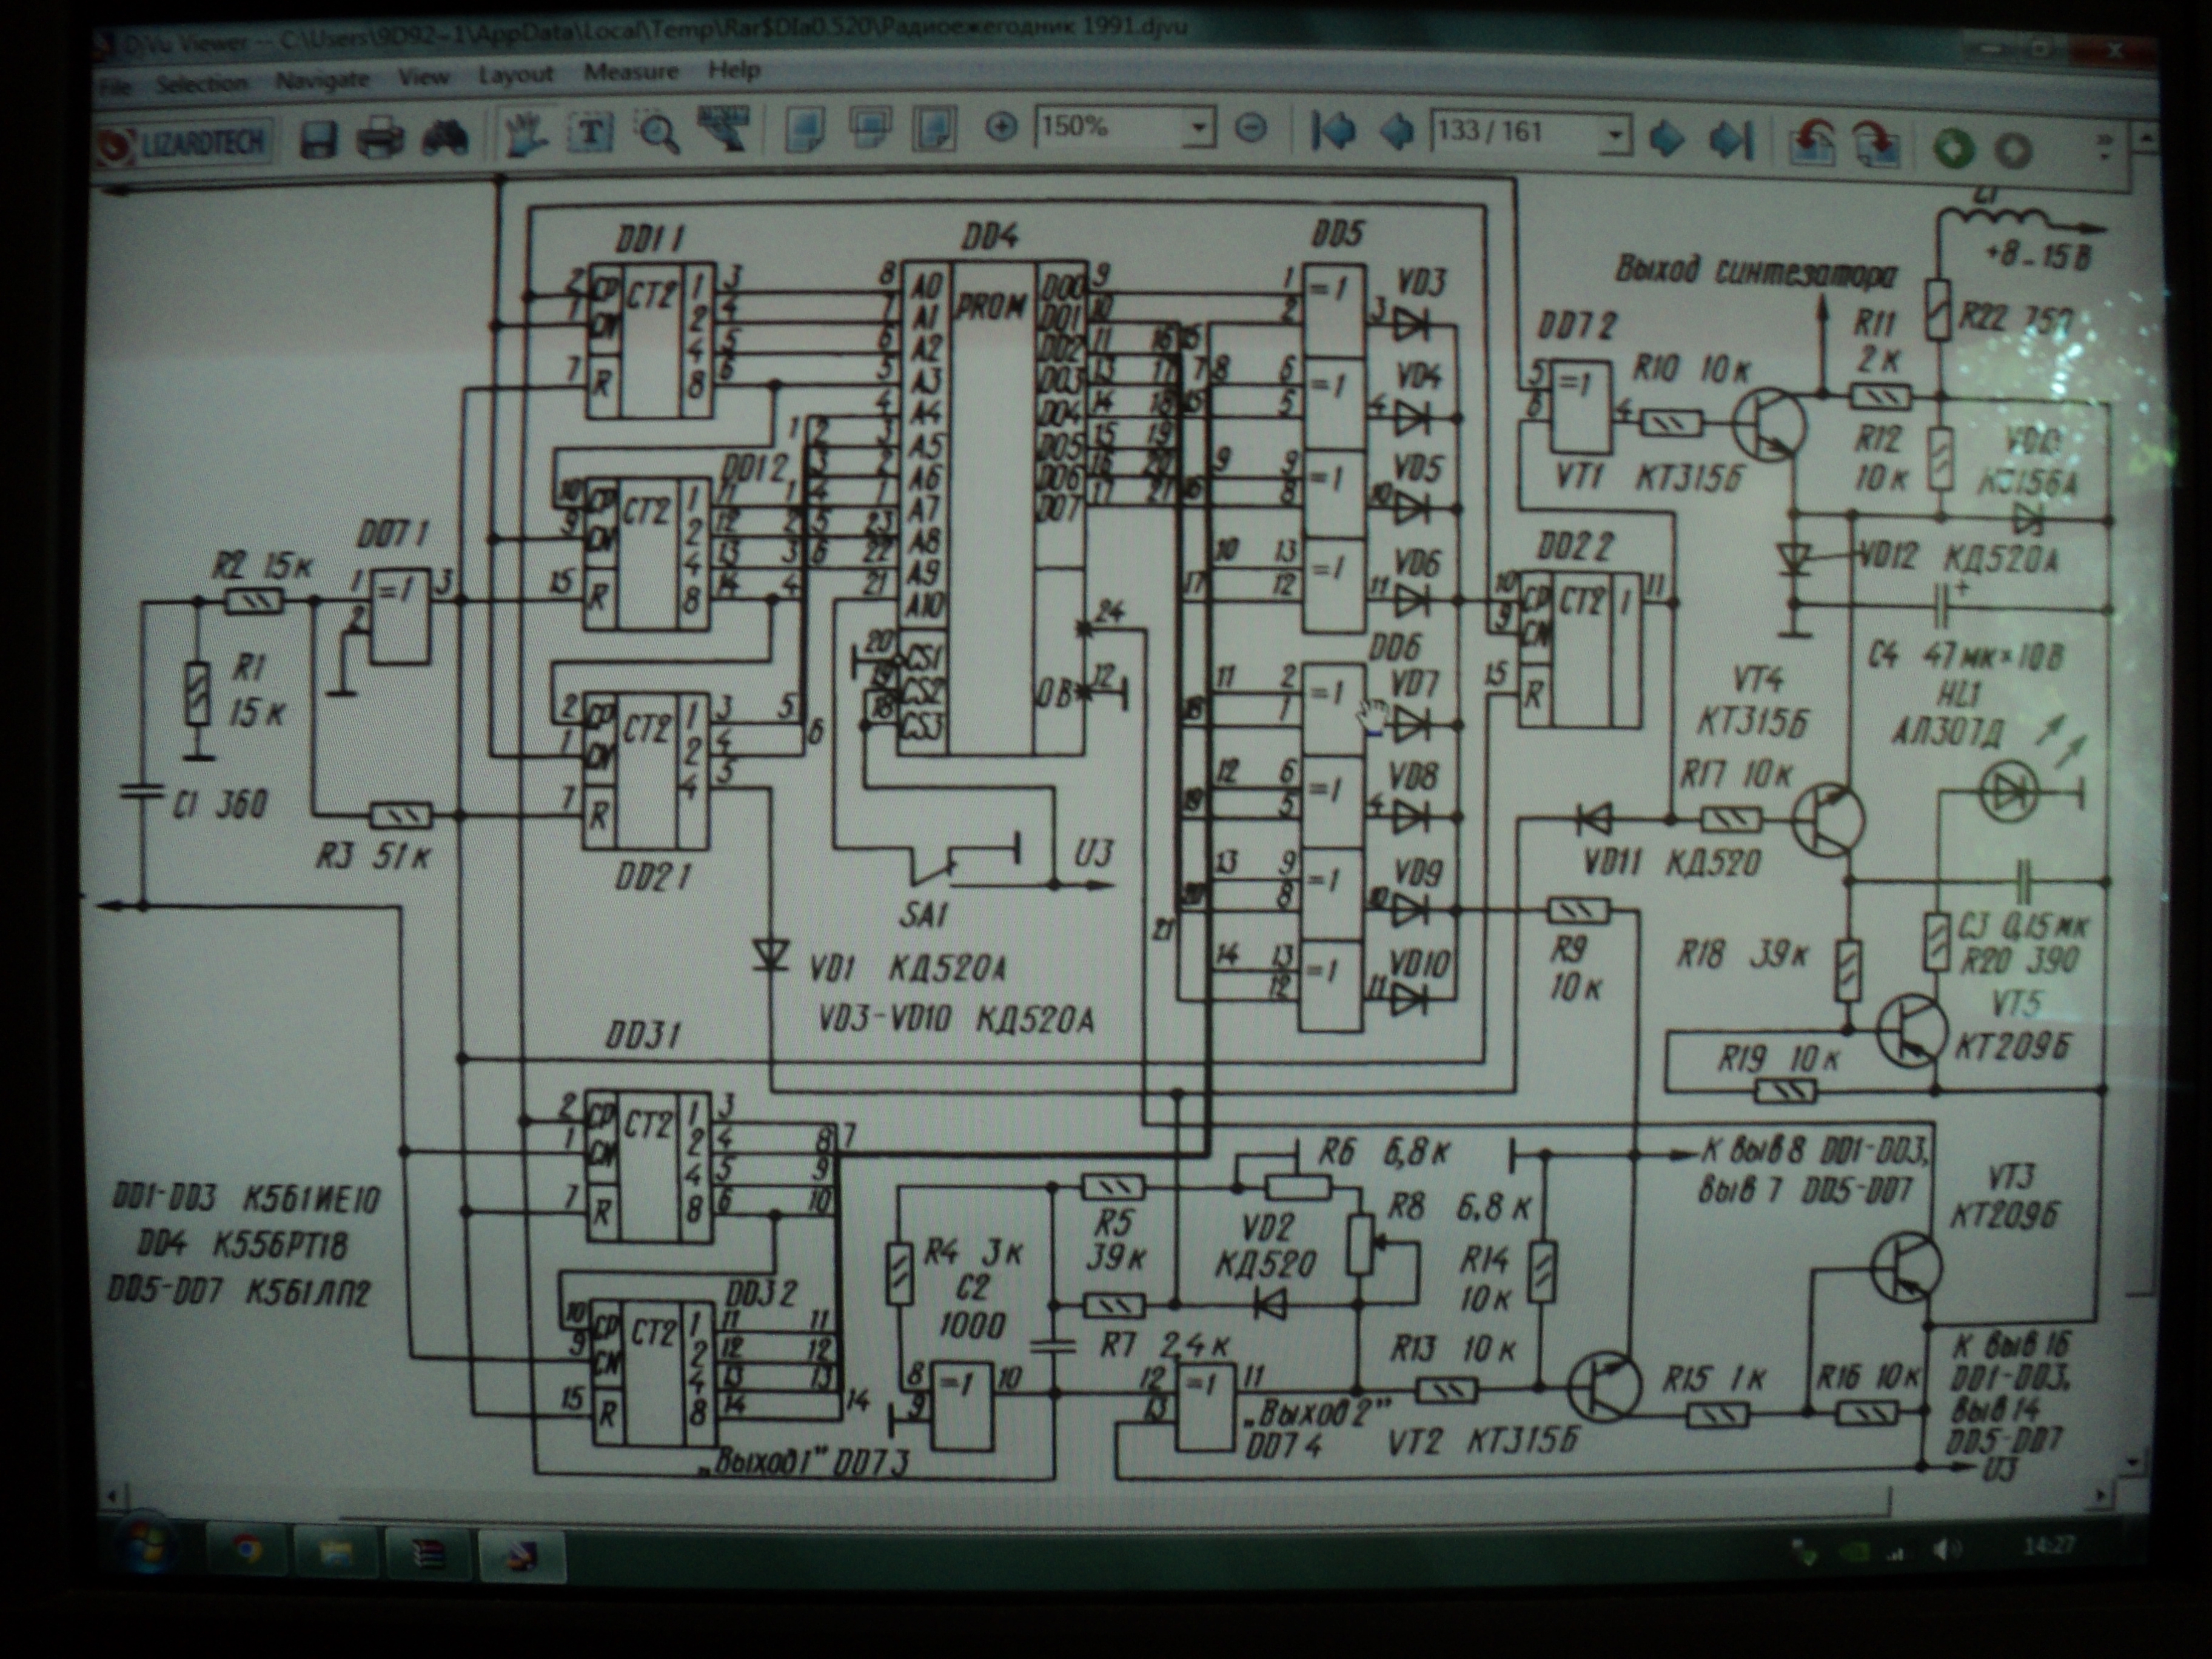Click the Save (floppy disk) icon
Viewport: 2212px width, 1659px height.
pyautogui.click(x=318, y=139)
